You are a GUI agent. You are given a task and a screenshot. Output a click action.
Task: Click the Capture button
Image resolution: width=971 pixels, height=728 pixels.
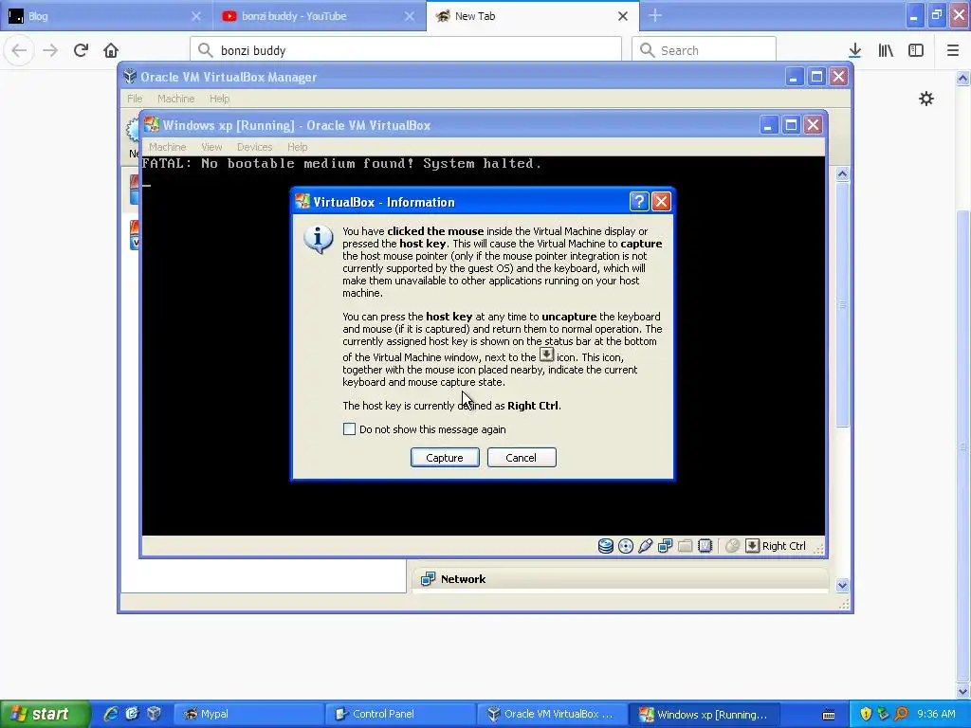[x=445, y=458]
